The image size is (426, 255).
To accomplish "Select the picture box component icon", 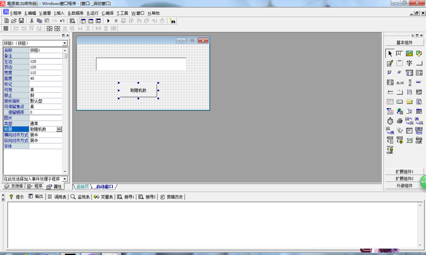I will click(x=409, y=54).
